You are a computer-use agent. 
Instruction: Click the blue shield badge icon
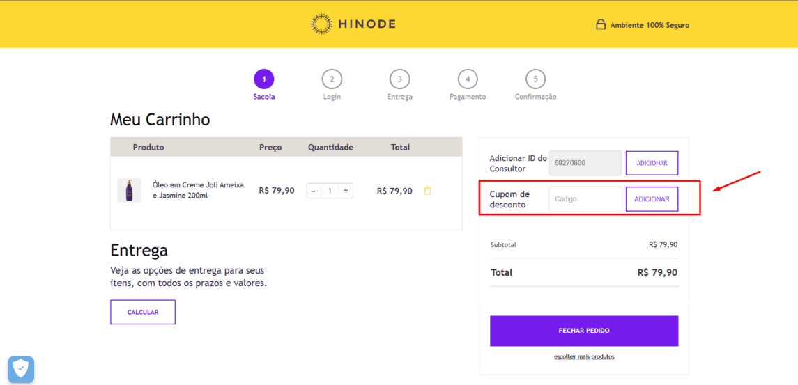21,369
